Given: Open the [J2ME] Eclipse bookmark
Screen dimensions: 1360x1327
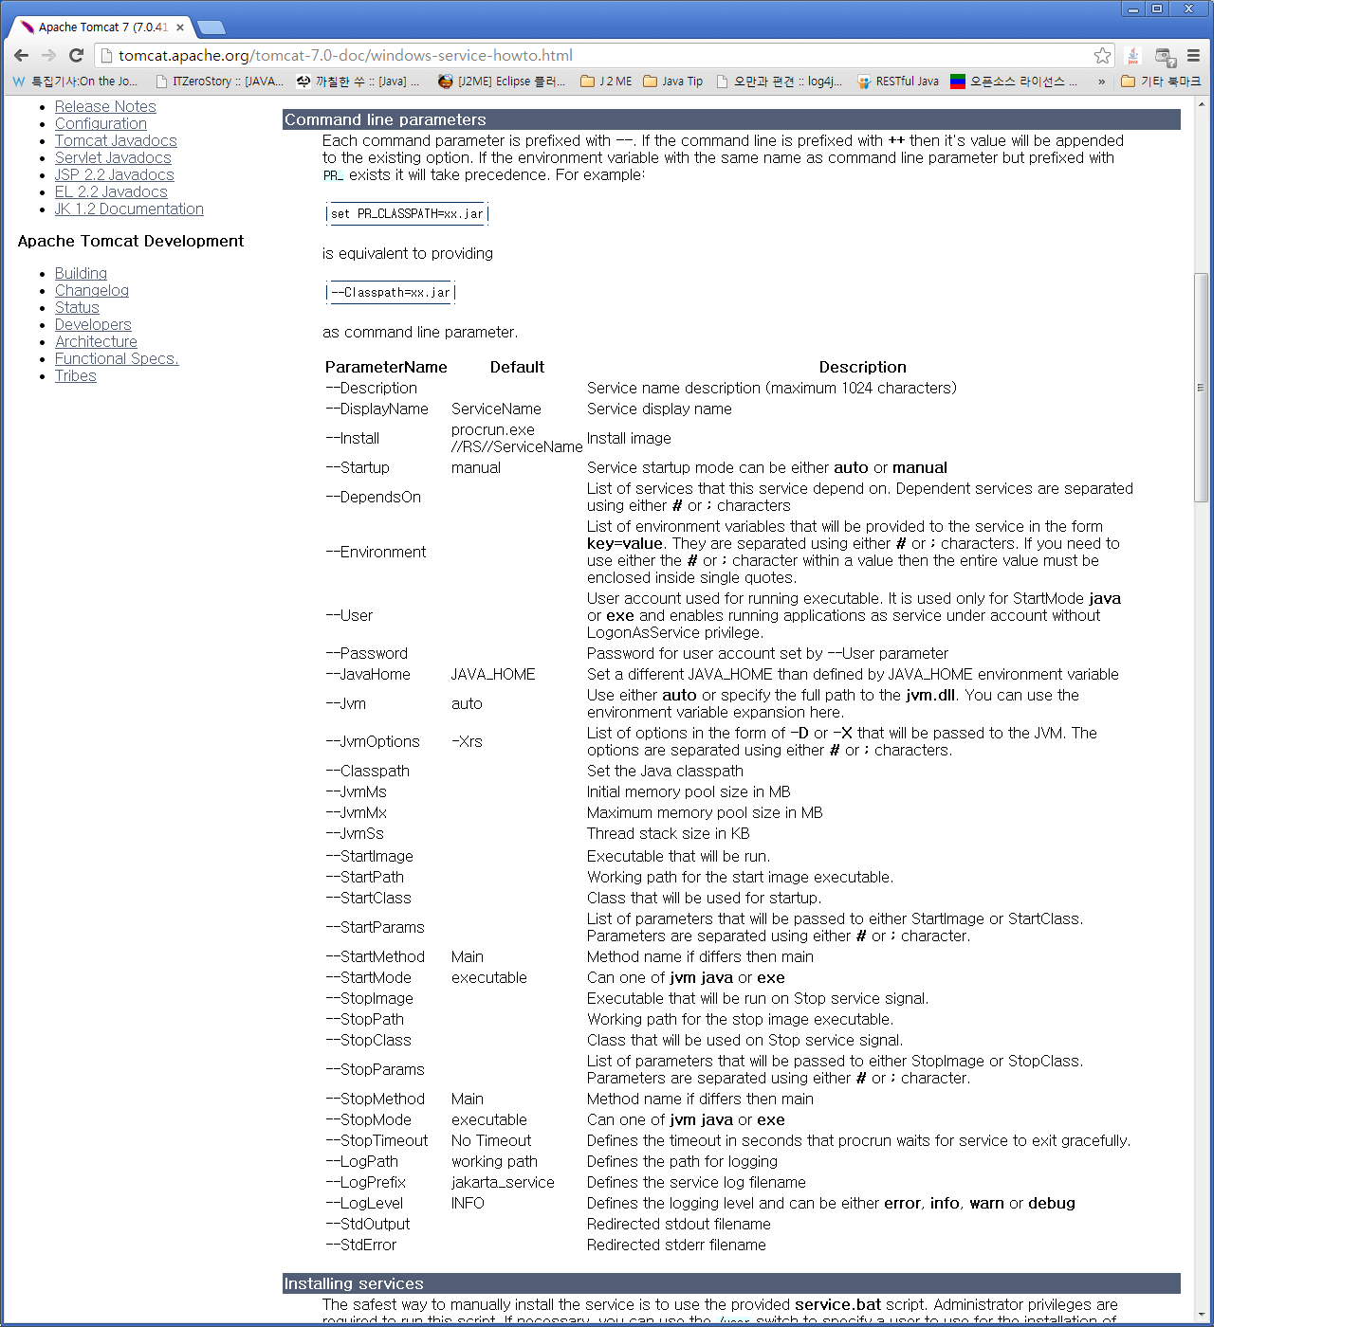Looking at the screenshot, I should pyautogui.click(x=502, y=82).
